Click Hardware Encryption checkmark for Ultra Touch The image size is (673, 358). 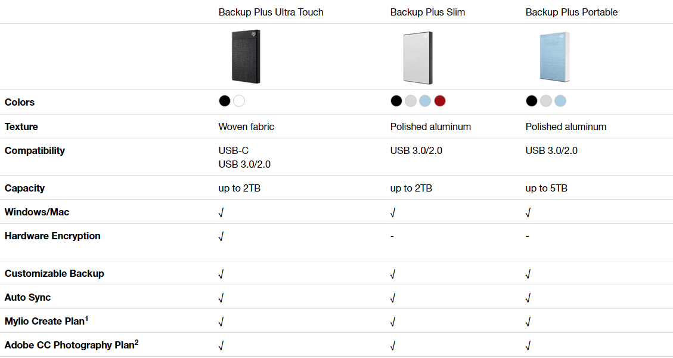pyautogui.click(x=221, y=236)
